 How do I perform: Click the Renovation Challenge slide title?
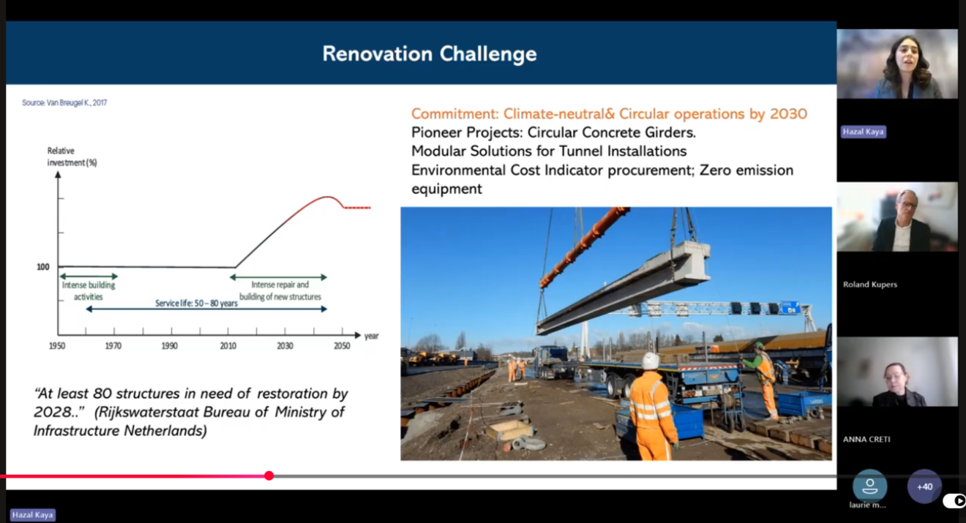tap(430, 54)
